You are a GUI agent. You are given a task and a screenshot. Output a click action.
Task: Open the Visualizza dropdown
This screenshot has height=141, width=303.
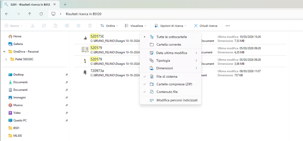point(135,26)
